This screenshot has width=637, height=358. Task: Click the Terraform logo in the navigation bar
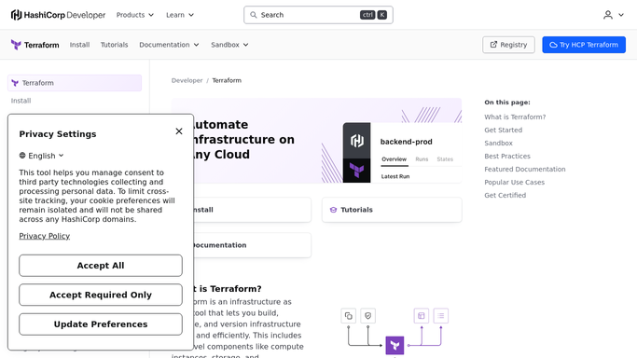click(35, 45)
